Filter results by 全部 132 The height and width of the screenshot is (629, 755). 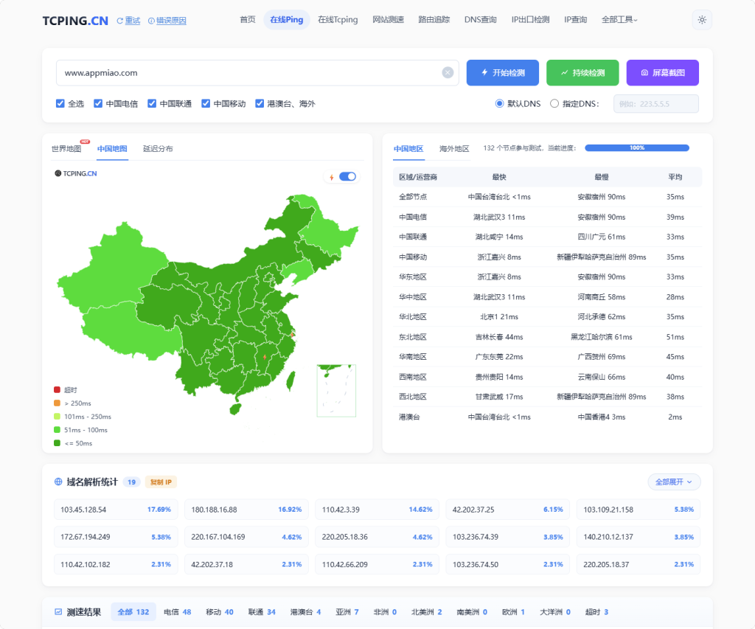[x=133, y=611]
